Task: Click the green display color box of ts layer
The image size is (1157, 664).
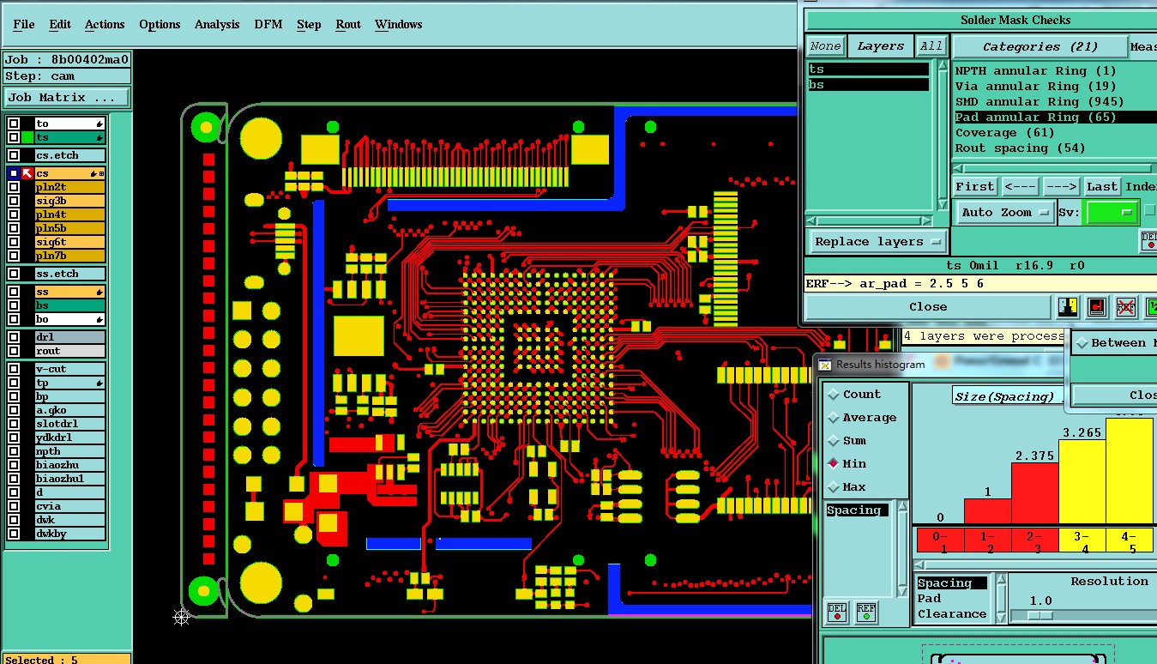Action: tap(27, 137)
